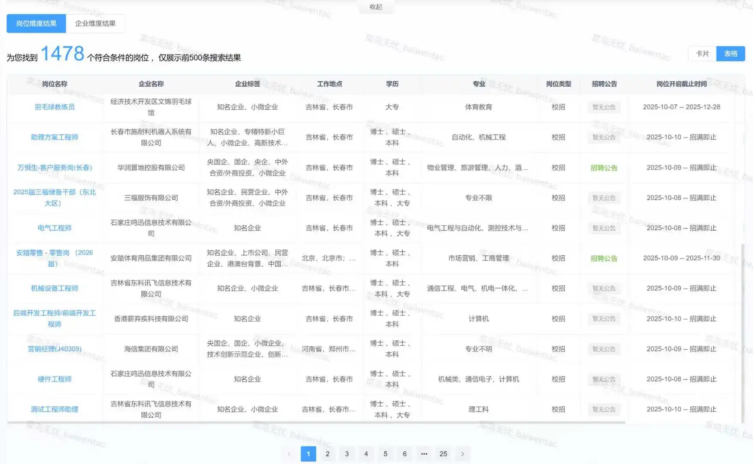753x464 pixels.
Task: Go to page 2 of results
Action: pos(328,454)
